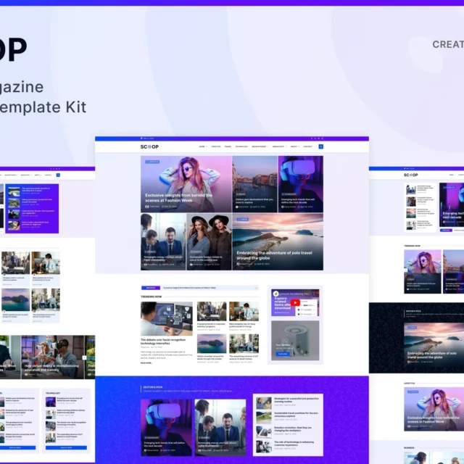Open Fashion Week Lifestyle card on right page

[x=434, y=409]
